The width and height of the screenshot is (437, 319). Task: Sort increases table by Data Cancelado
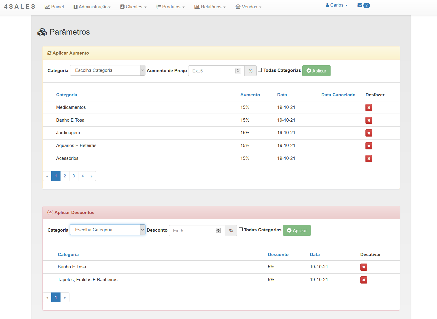pyautogui.click(x=338, y=95)
